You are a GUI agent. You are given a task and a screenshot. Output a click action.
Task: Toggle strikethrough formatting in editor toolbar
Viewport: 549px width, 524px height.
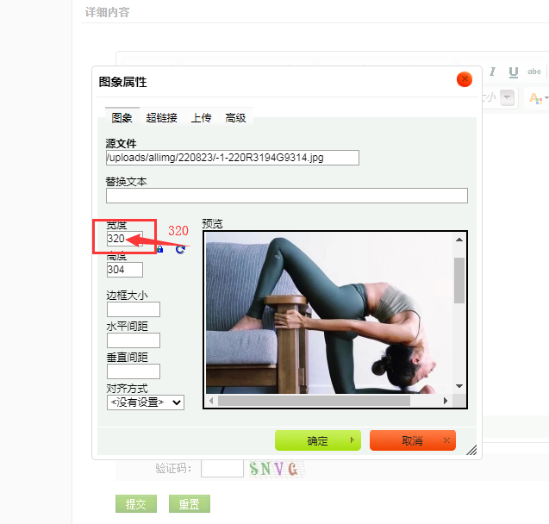534,72
